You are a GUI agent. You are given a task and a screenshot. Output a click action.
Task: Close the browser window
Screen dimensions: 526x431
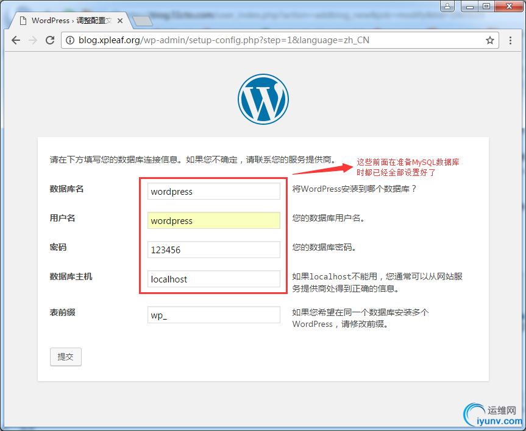pyautogui.click(x=509, y=6)
